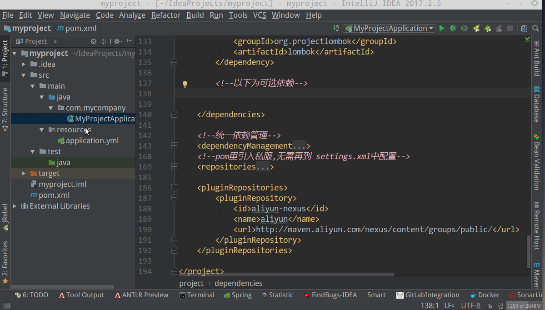Open the Database side panel
The image size is (545, 310).
[537, 104]
